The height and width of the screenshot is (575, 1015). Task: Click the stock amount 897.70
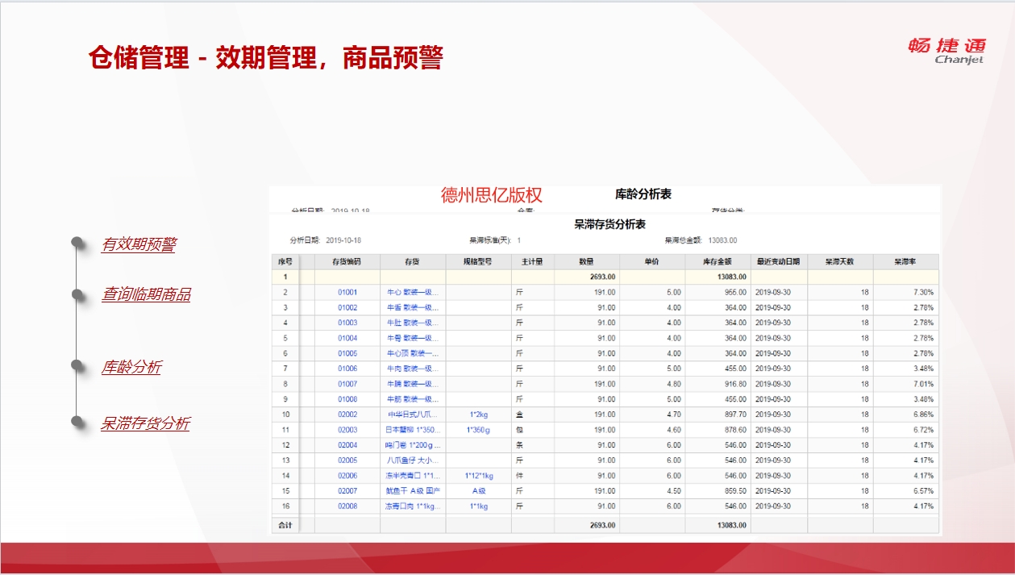coord(734,415)
